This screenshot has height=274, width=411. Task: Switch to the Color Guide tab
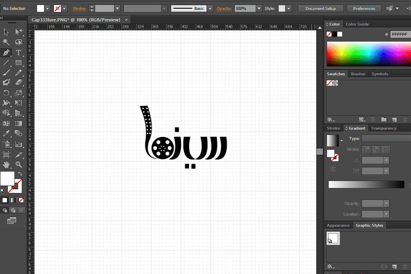357,24
